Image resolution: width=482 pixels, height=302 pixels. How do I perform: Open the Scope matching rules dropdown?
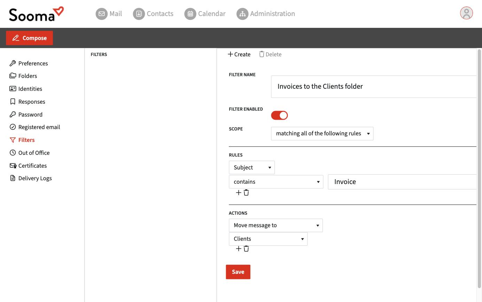click(x=322, y=134)
